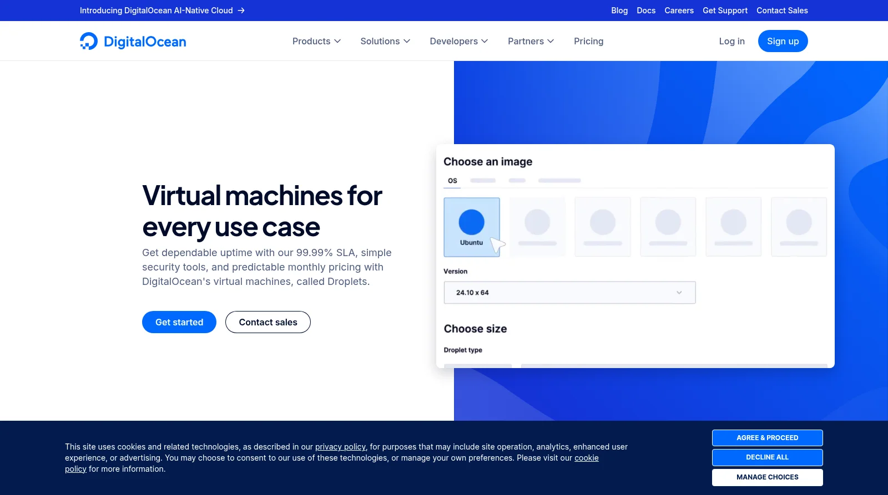Open the privacy policy link
The image size is (888, 495).
(341, 447)
